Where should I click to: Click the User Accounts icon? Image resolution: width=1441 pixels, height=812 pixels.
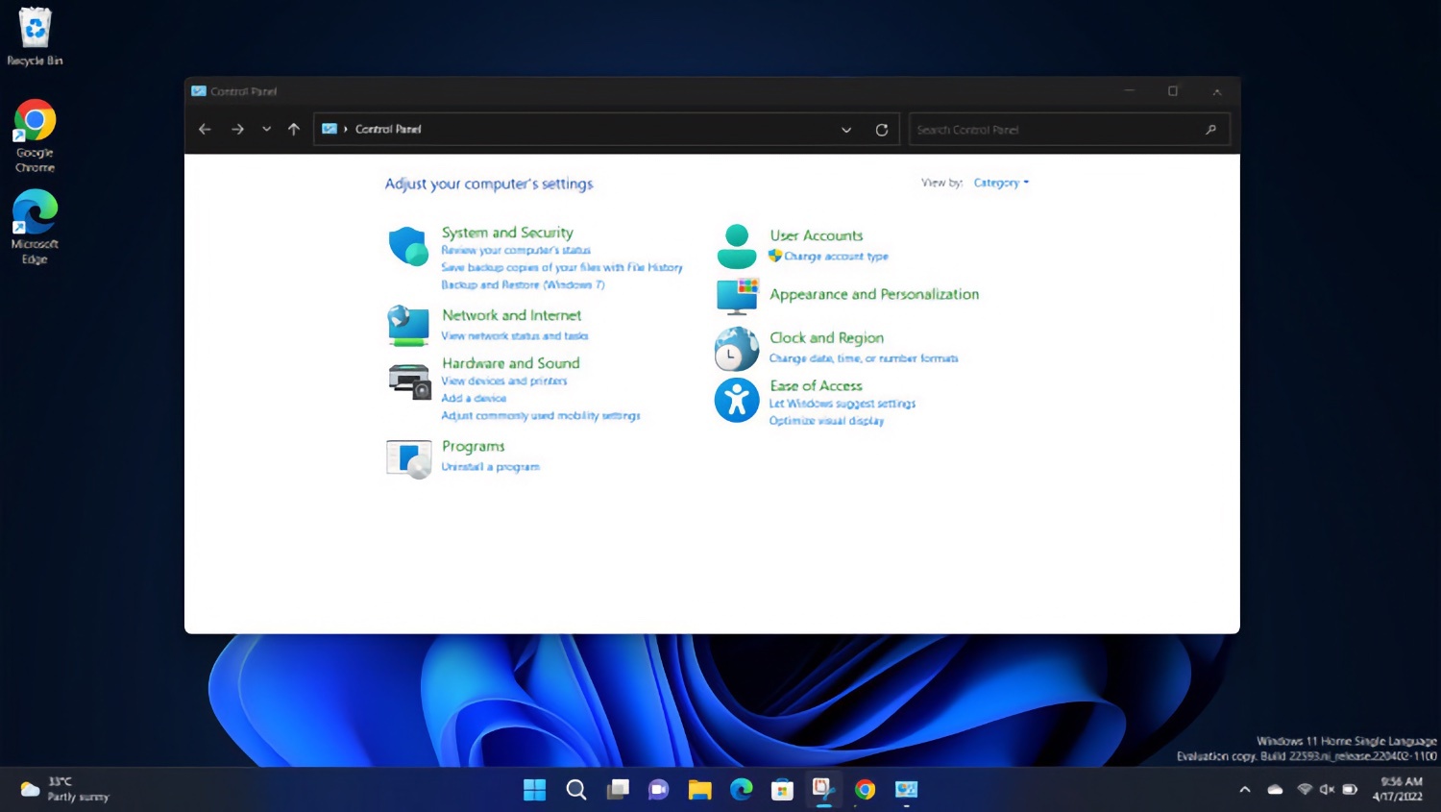(x=737, y=246)
